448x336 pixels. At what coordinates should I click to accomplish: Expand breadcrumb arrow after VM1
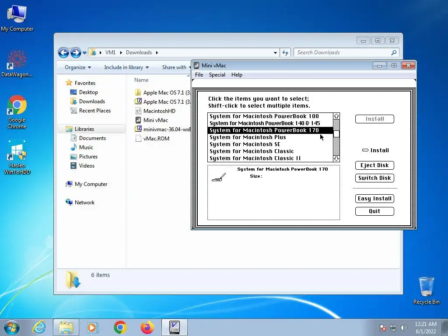121,52
